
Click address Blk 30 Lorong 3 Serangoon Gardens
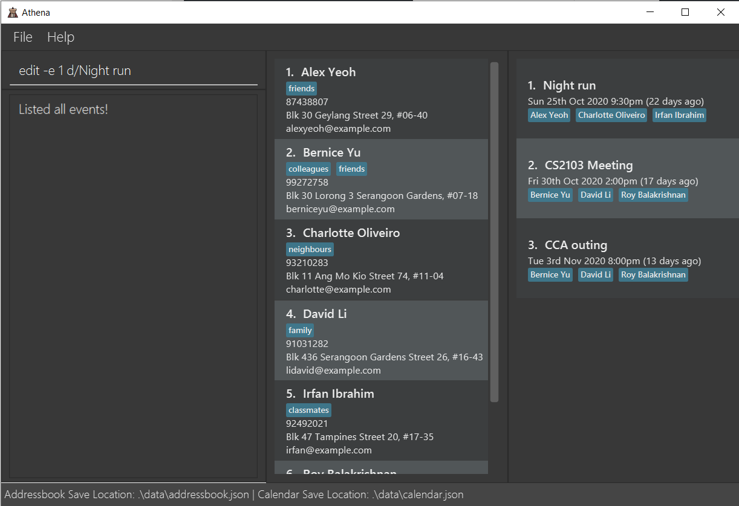click(382, 195)
